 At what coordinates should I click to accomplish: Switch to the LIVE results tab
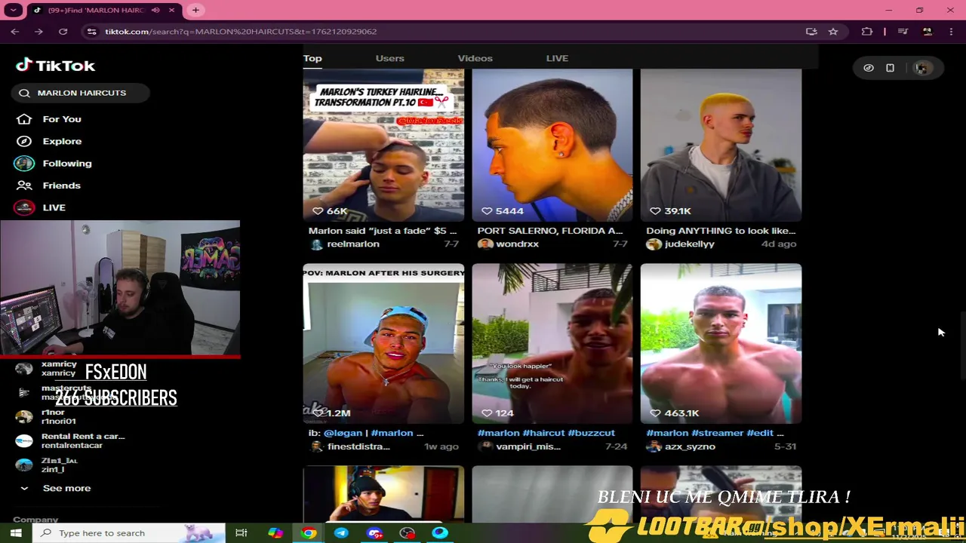pos(557,58)
